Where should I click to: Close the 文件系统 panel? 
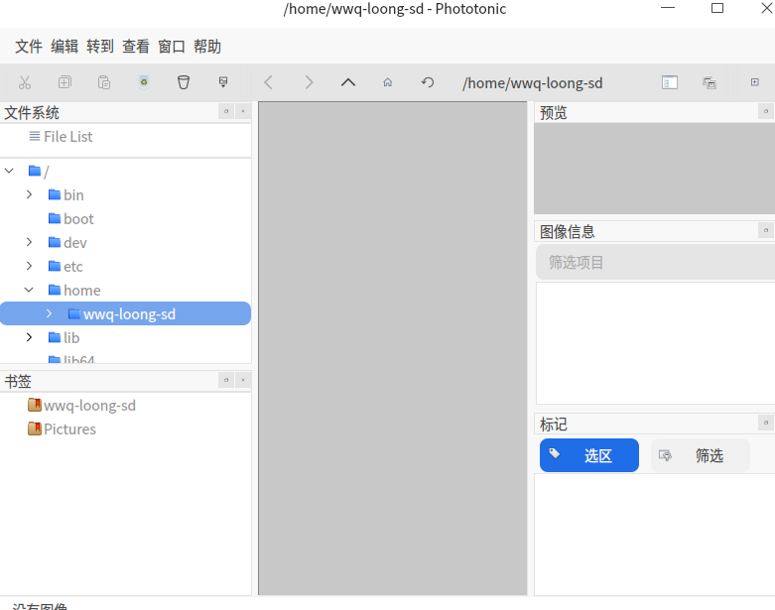[243, 112]
